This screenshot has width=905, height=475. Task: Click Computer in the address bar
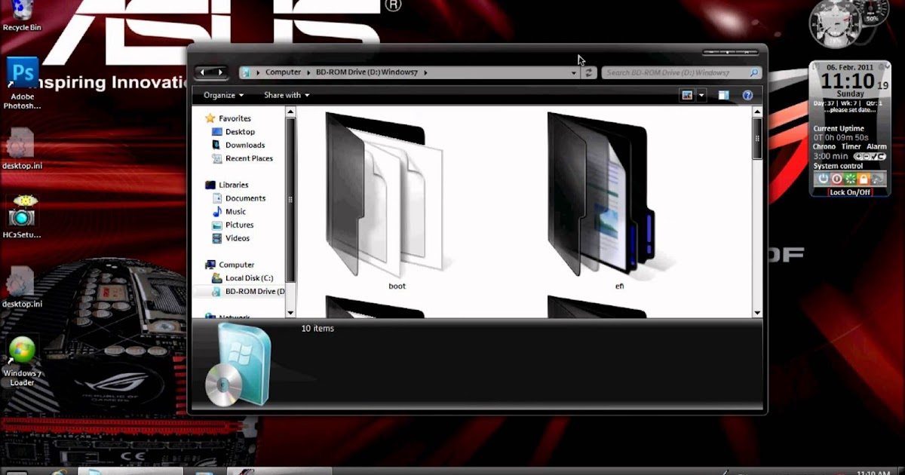pos(284,73)
